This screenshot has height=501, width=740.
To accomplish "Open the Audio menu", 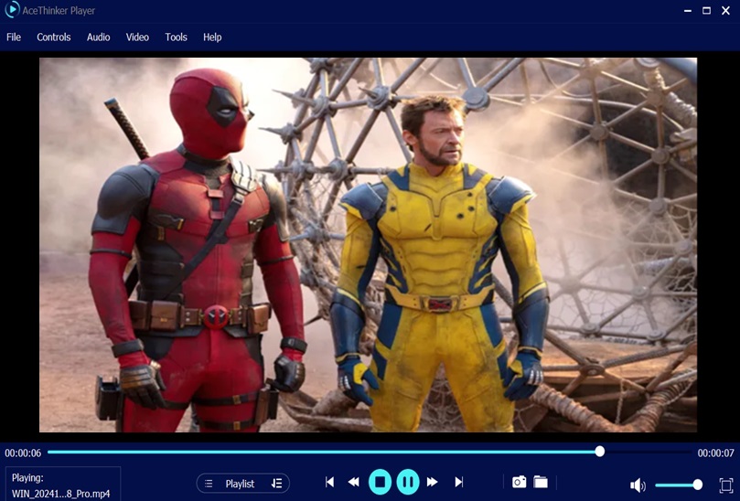I will [98, 37].
